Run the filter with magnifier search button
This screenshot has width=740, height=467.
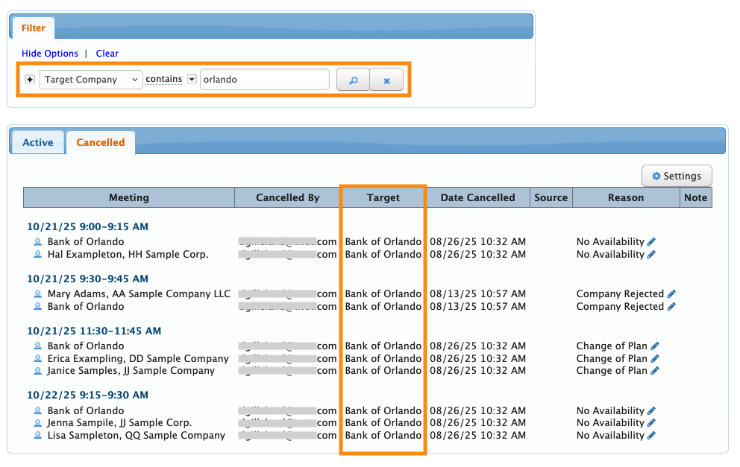click(x=353, y=80)
